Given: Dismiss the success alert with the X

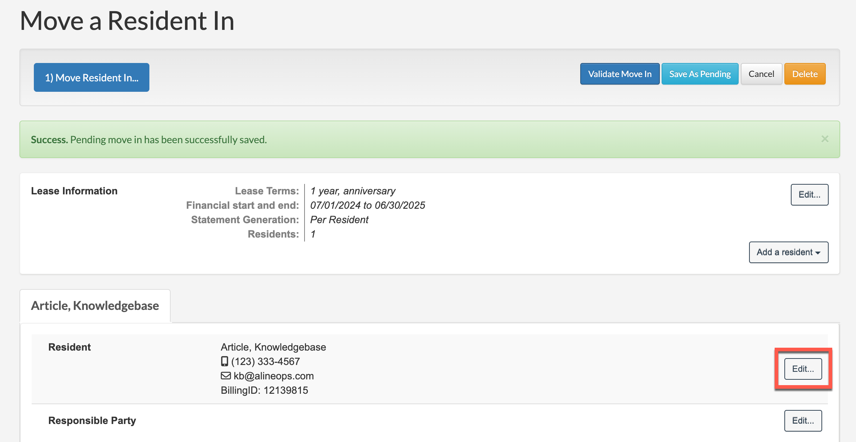Looking at the screenshot, I should 825,139.
